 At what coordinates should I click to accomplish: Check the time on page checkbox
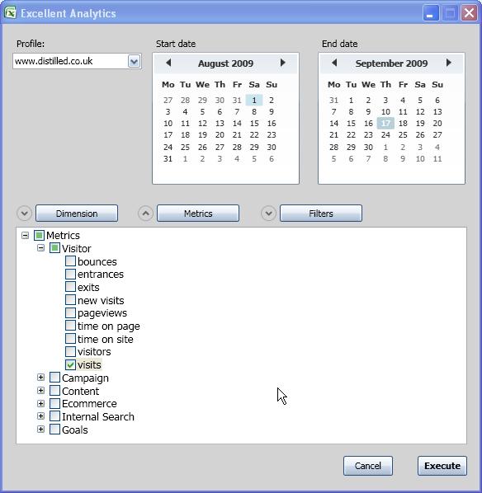click(x=70, y=326)
